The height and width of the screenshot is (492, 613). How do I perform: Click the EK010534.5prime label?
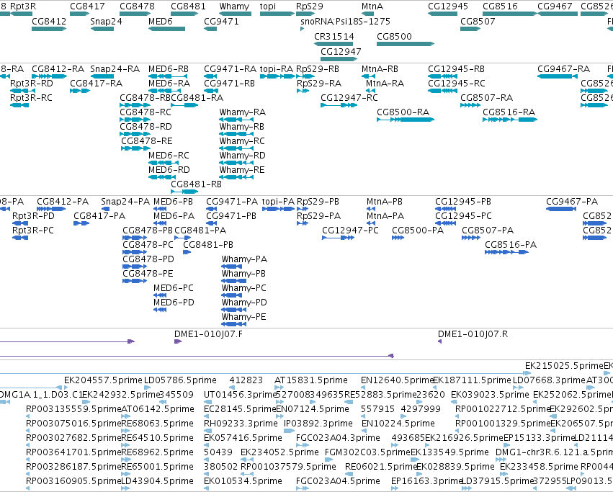coord(243,480)
